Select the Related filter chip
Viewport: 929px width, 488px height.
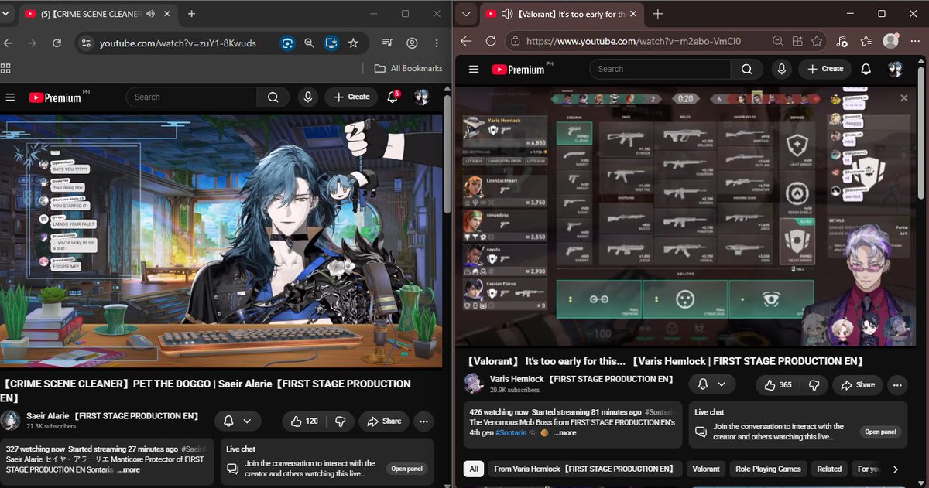tap(829, 469)
